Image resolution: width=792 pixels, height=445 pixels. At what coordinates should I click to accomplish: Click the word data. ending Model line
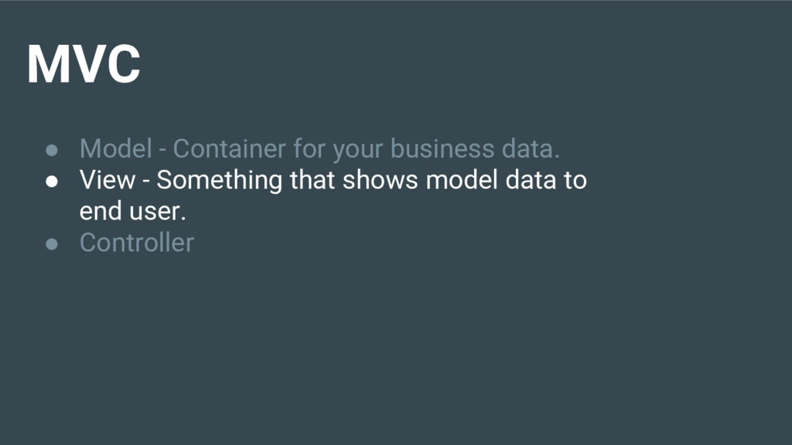tap(531, 149)
